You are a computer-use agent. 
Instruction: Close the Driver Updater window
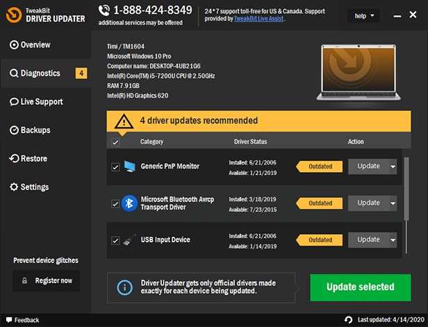point(413,15)
